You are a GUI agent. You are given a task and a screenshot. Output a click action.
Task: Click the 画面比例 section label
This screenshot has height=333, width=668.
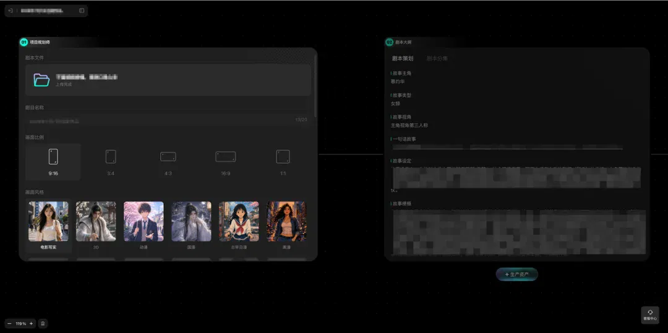(x=35, y=137)
